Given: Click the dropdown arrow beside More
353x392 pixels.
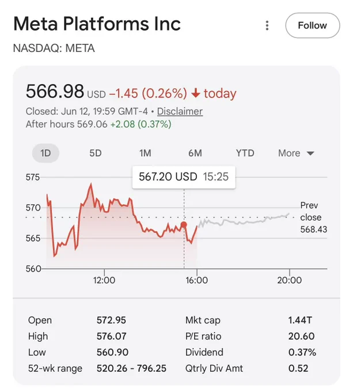Looking at the screenshot, I should (310, 153).
